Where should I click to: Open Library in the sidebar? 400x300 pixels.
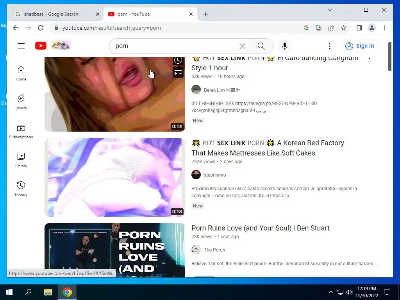(21, 160)
